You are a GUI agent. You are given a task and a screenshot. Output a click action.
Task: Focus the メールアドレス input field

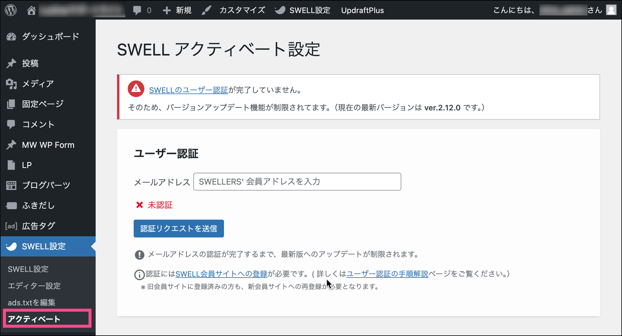[297, 182]
